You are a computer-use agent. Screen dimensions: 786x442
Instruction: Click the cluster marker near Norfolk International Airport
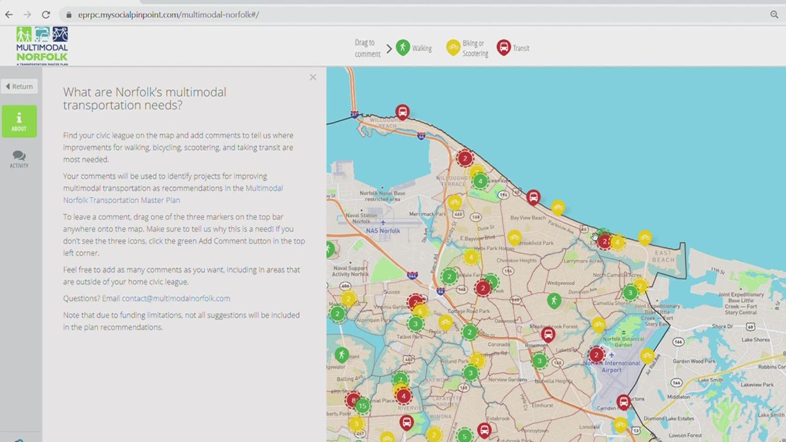pos(597,355)
